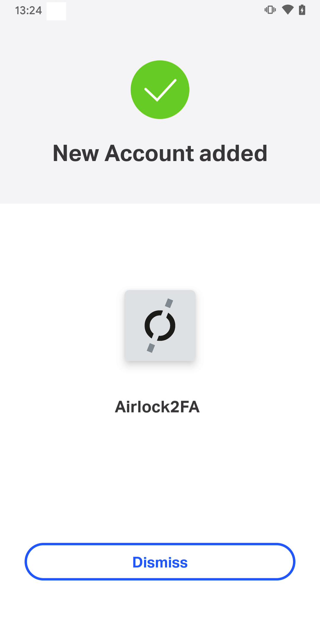Dismiss the new account confirmation

tap(160, 562)
